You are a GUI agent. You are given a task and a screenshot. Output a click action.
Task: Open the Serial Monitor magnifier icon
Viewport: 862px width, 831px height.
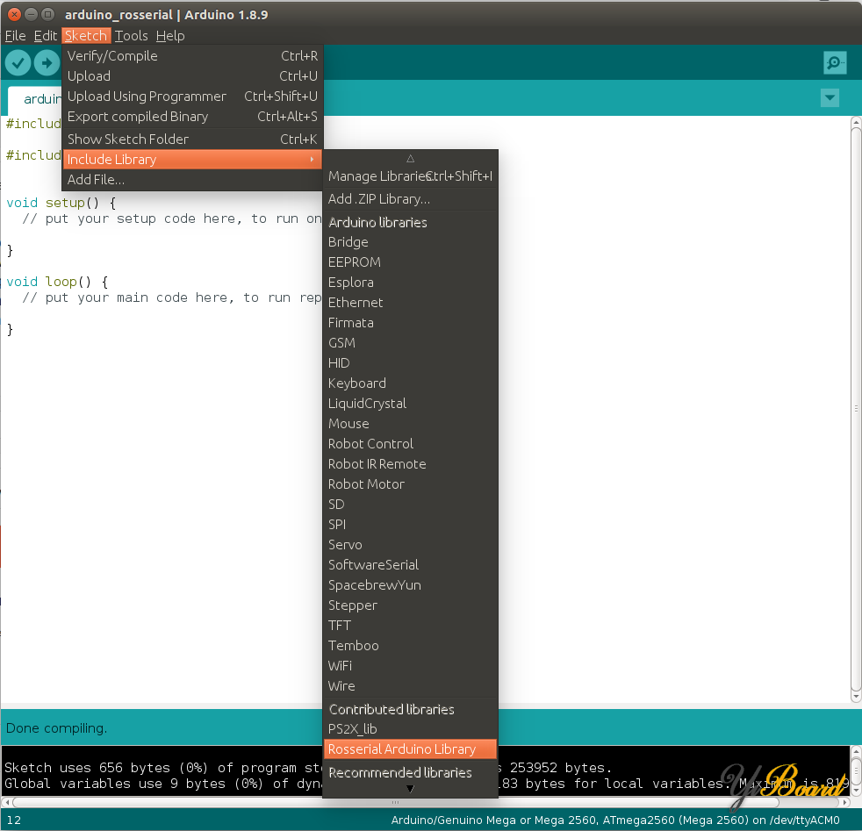point(835,62)
